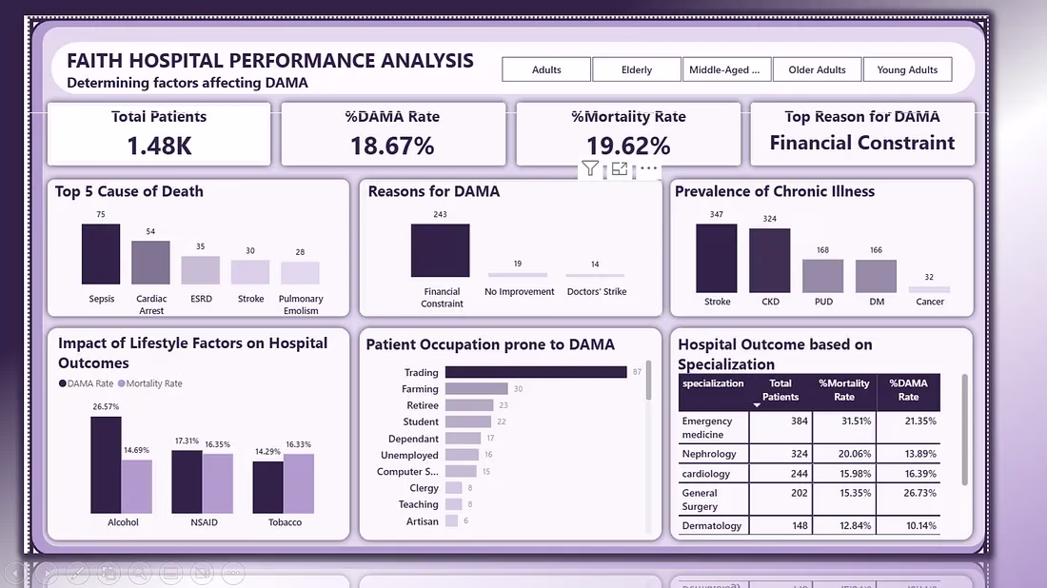Click the %DAMA Rate 18.67% card

coord(393,133)
